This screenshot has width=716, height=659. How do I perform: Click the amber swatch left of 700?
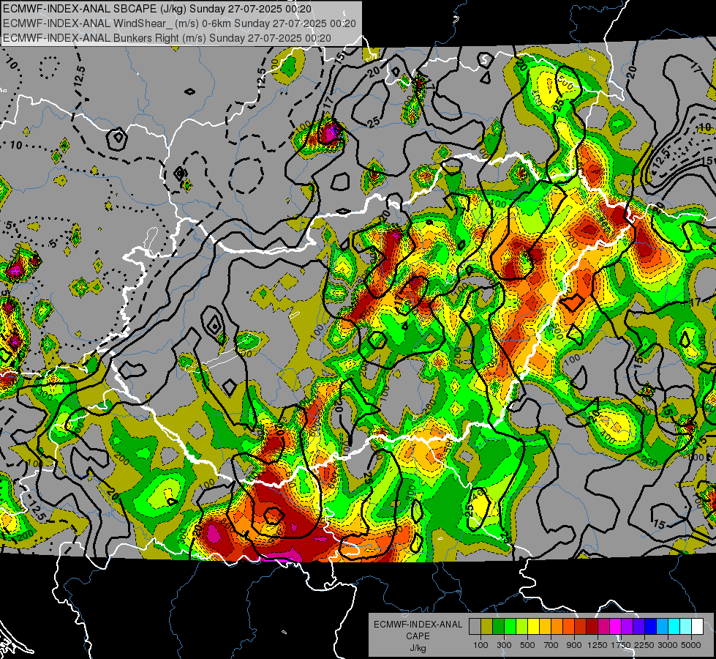(545, 627)
